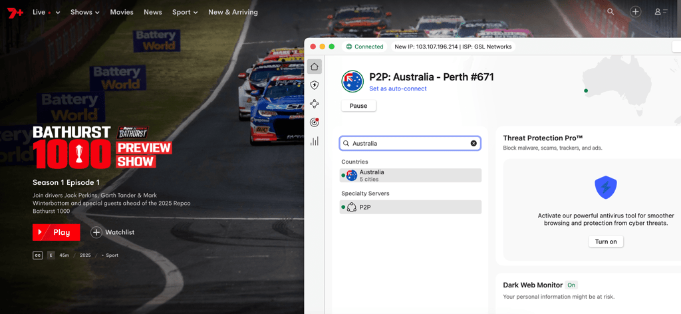Screen dimensions: 681x314
Task: Click the small Australia flag in country list
Action: click(352, 176)
